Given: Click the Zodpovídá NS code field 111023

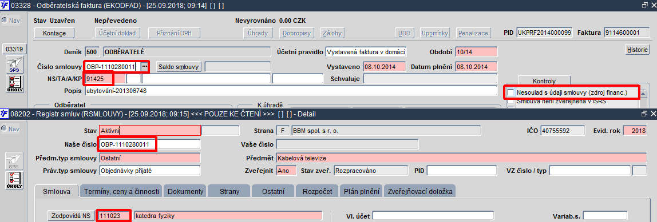Looking at the screenshot, I should [x=114, y=216].
